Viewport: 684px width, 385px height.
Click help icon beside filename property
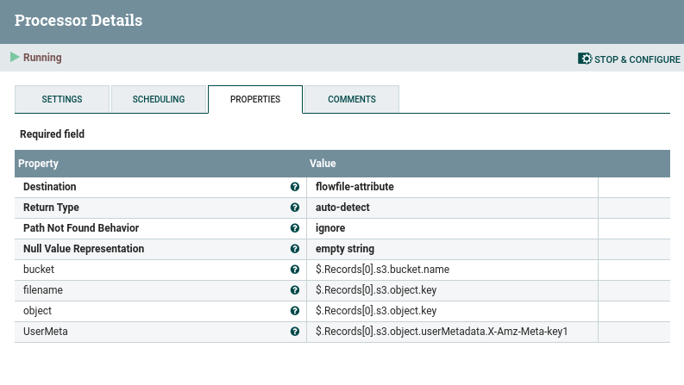[295, 290]
